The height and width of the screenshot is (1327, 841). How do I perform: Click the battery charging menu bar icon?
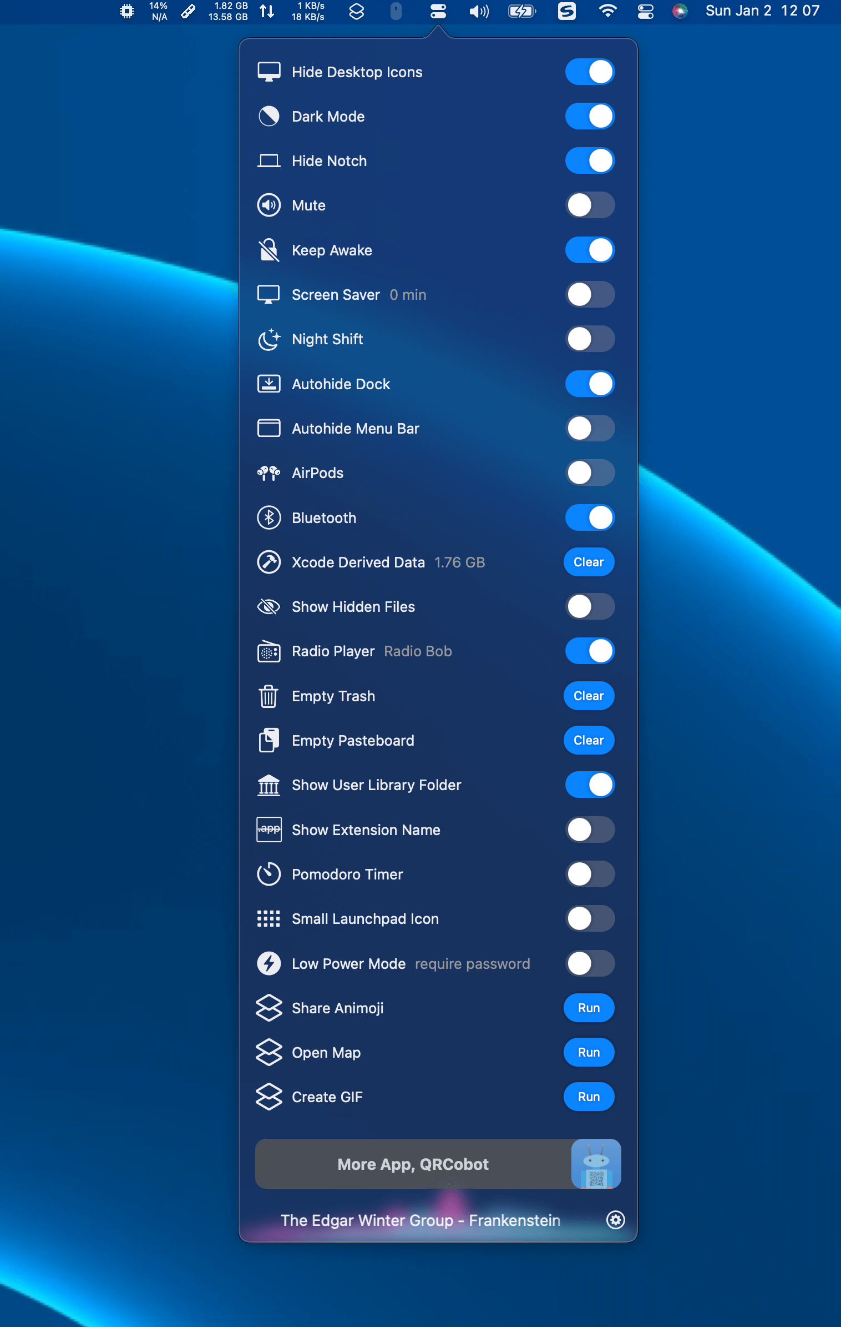[x=523, y=11]
